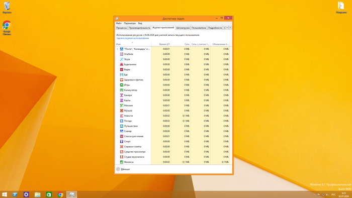Switch to the Автозагрузка tab

183,28
